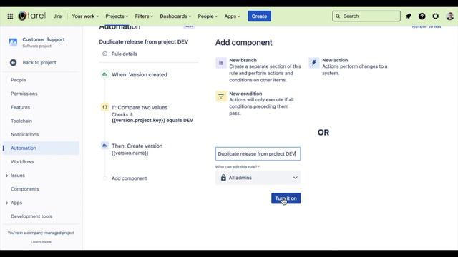Click the New condition filter icon

tap(221, 96)
